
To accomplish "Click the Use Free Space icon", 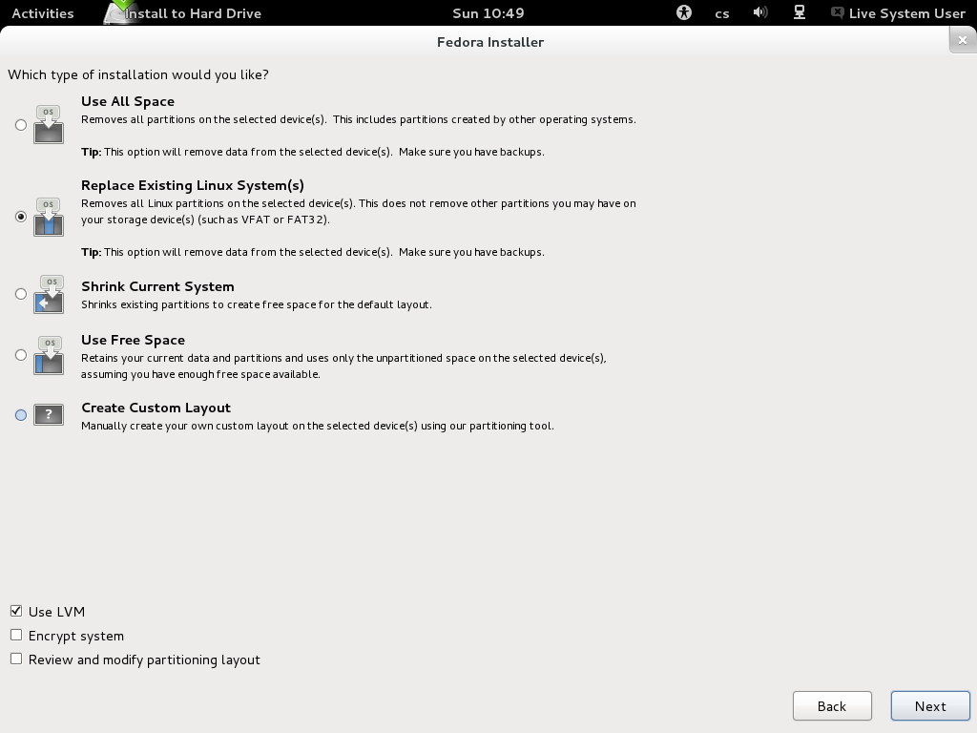I will pos(49,355).
